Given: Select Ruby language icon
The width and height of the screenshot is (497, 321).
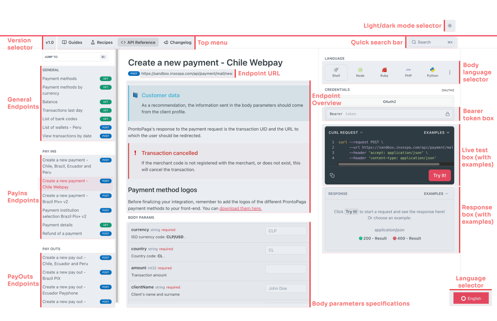Looking at the screenshot, I should click(384, 72).
